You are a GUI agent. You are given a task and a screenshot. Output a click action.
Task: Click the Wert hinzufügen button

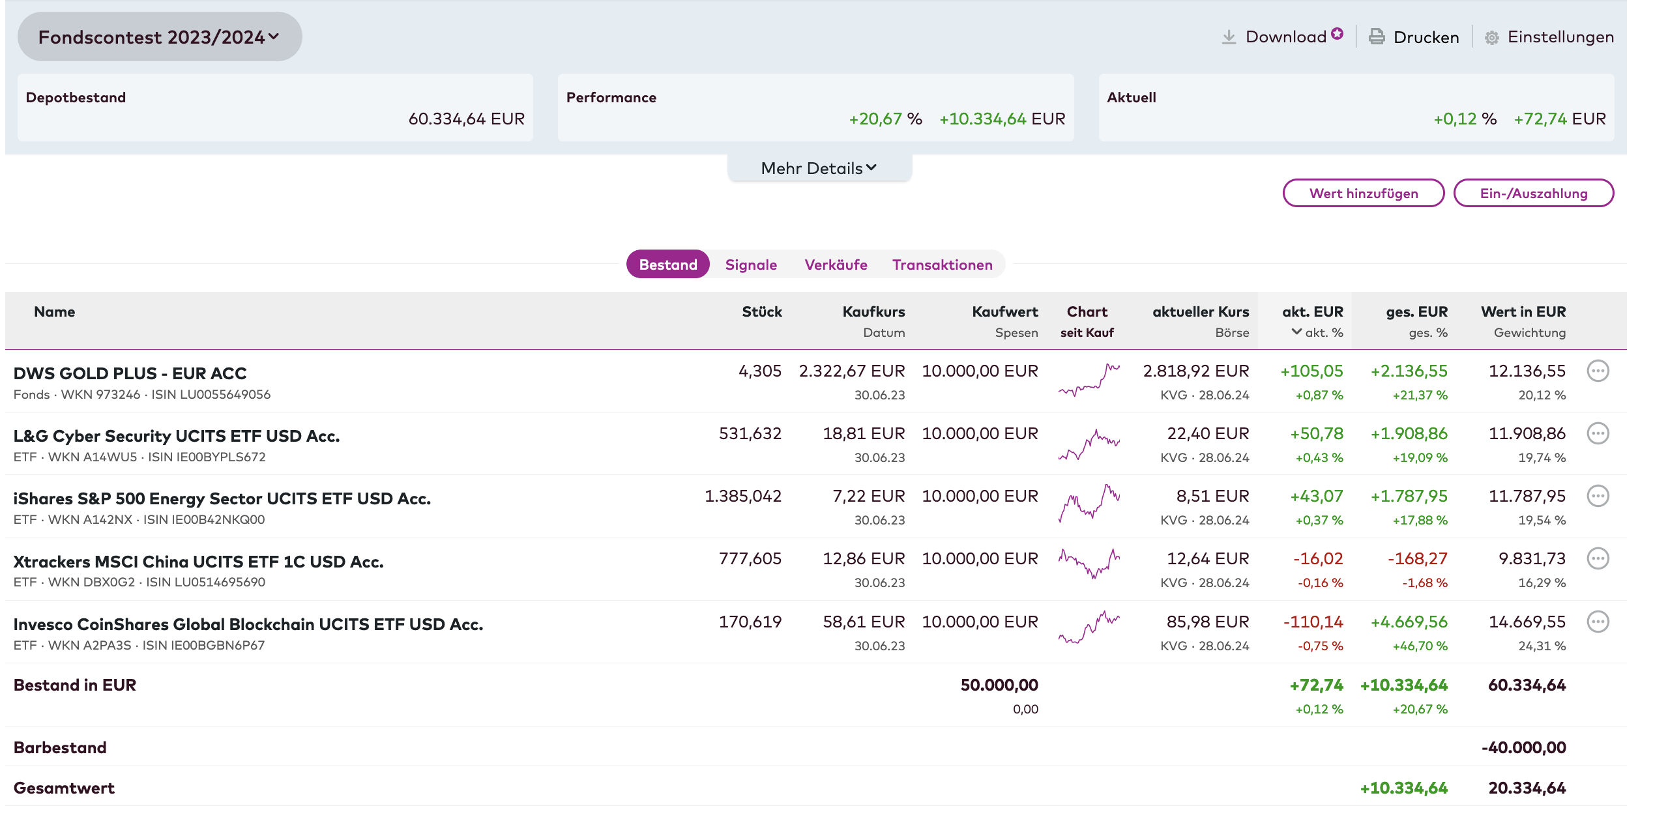(x=1363, y=194)
